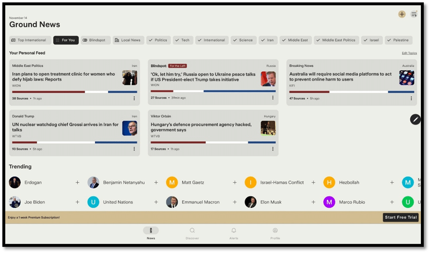Open options menu for Iran hijab clinic story

tap(134, 98)
